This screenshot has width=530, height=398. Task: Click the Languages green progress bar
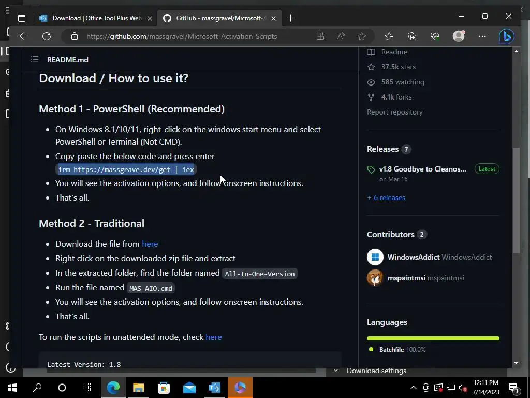(433, 338)
